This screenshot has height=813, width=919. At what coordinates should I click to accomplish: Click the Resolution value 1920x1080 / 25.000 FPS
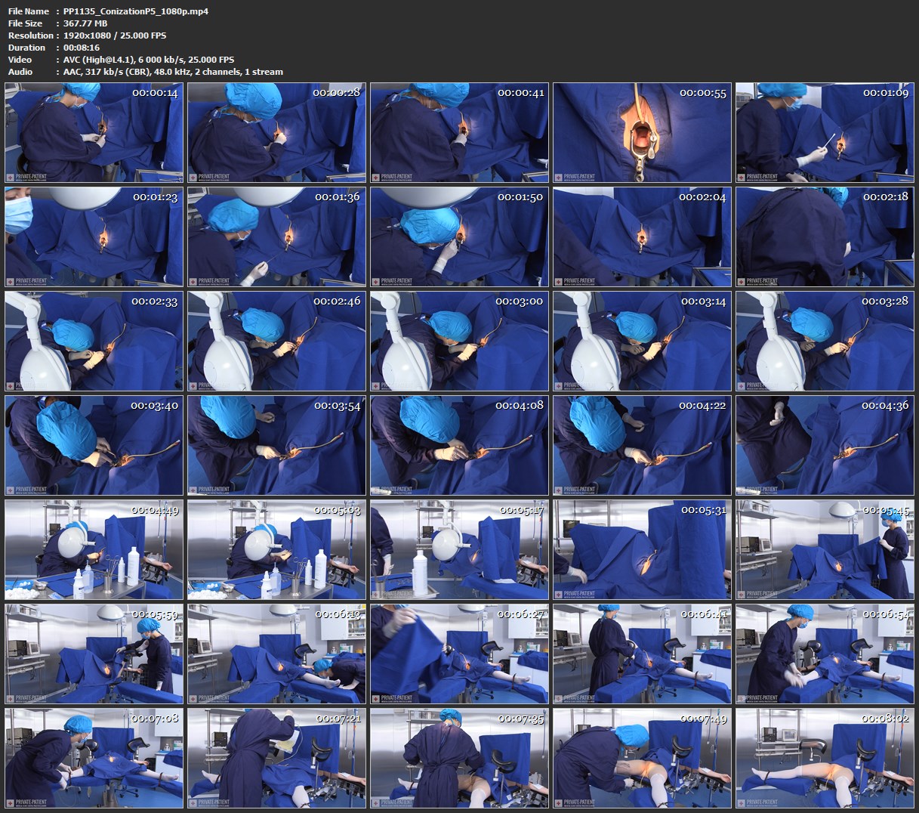pyautogui.click(x=115, y=36)
